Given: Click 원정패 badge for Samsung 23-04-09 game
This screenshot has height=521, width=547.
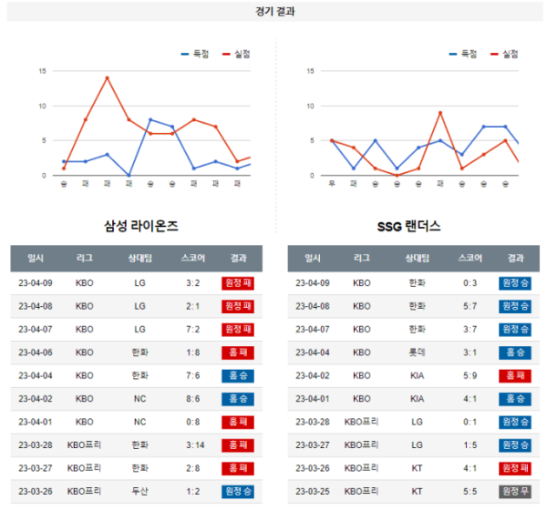Looking at the screenshot, I should tap(238, 283).
